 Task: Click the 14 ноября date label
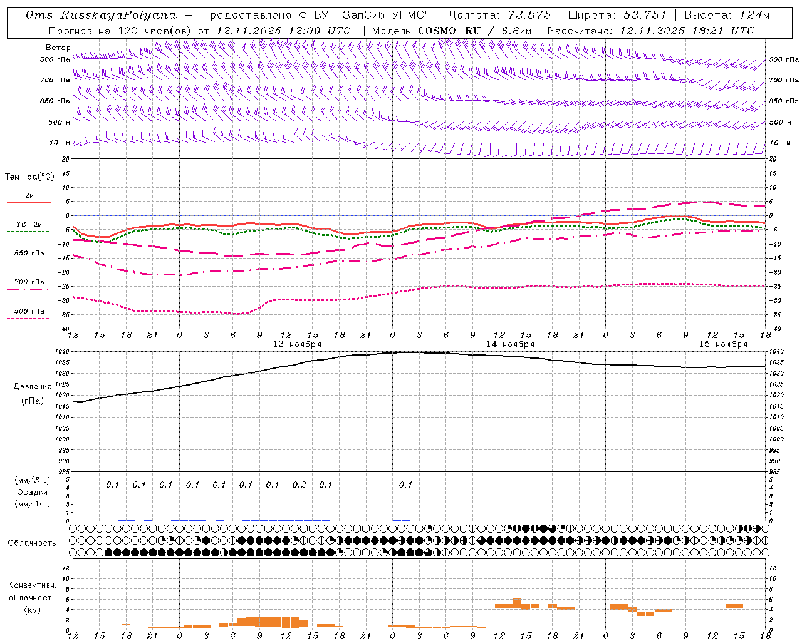click(510, 344)
